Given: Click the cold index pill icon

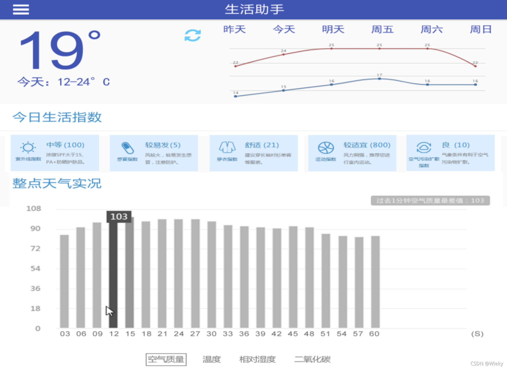Looking at the screenshot, I should coord(127,148).
